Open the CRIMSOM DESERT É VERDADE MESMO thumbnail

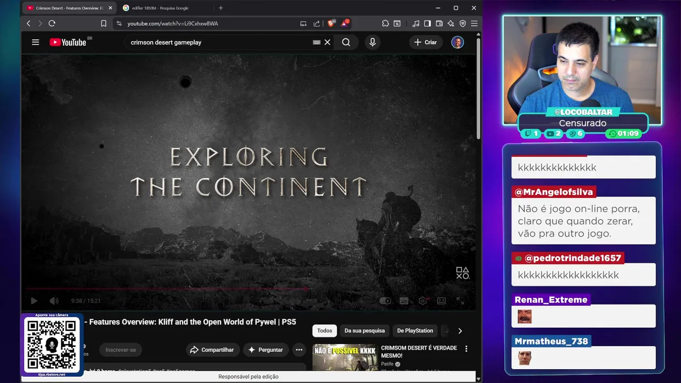click(x=345, y=357)
